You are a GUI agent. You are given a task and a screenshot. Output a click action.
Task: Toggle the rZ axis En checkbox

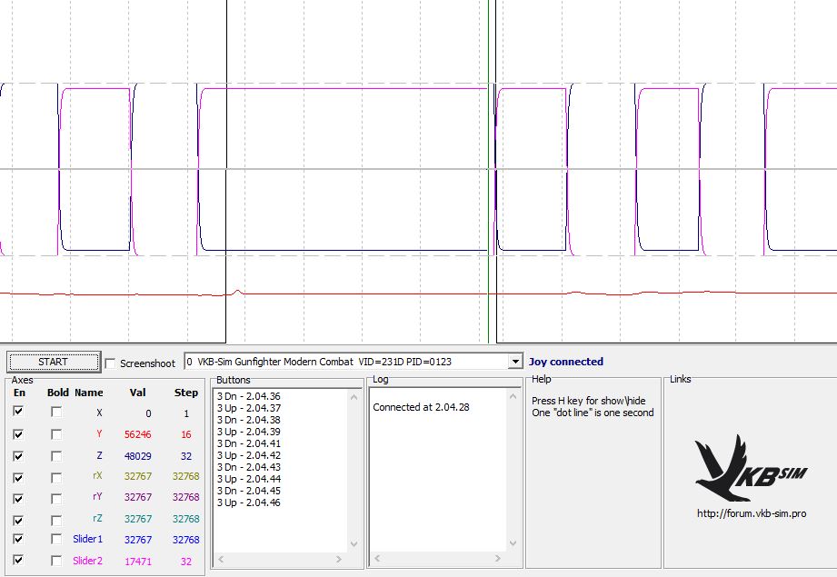tap(19, 519)
